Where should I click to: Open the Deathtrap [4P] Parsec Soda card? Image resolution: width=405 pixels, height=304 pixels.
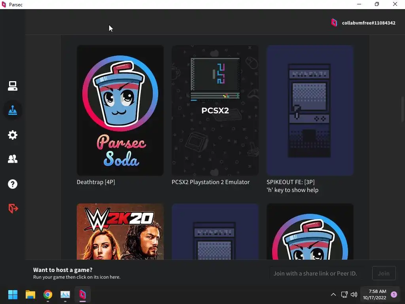click(x=120, y=110)
